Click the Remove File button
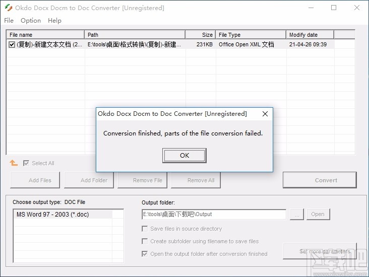This screenshot has width=369, height=277. point(142,180)
